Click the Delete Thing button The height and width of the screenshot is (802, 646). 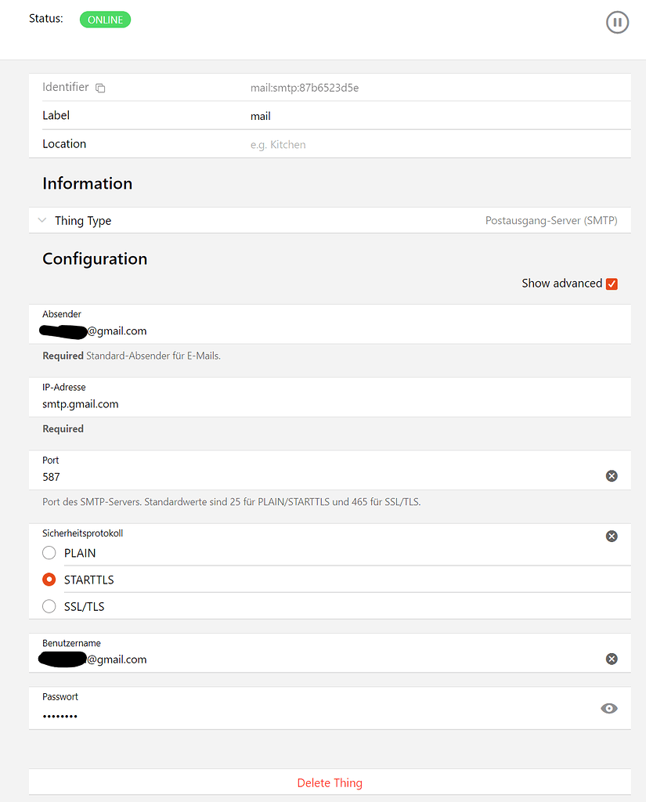click(x=330, y=782)
